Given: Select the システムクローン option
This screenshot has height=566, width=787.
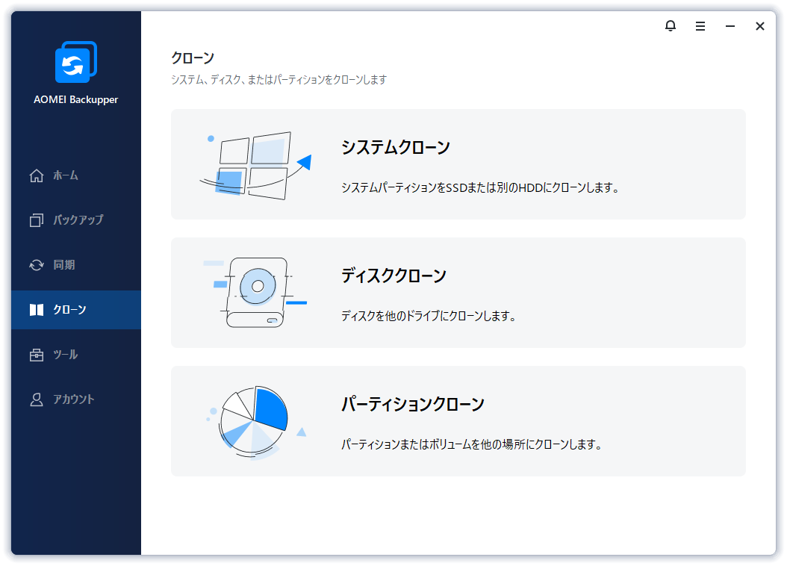Looking at the screenshot, I should click(x=396, y=148).
